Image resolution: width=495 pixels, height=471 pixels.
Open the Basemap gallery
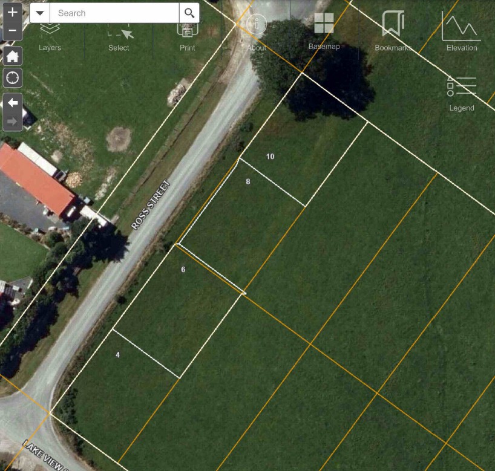[324, 31]
